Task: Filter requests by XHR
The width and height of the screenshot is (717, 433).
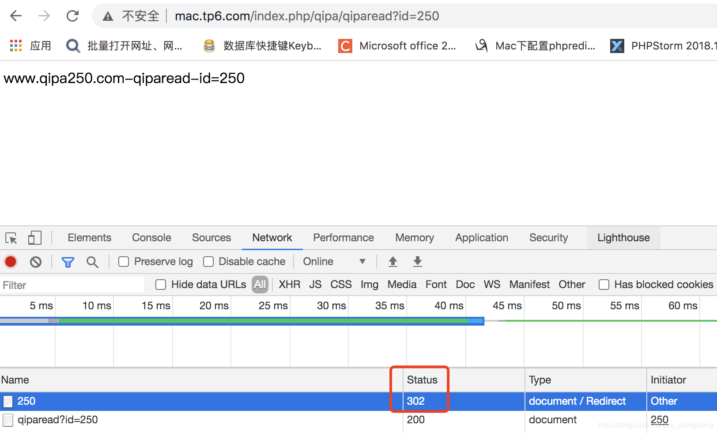Action: (x=289, y=285)
